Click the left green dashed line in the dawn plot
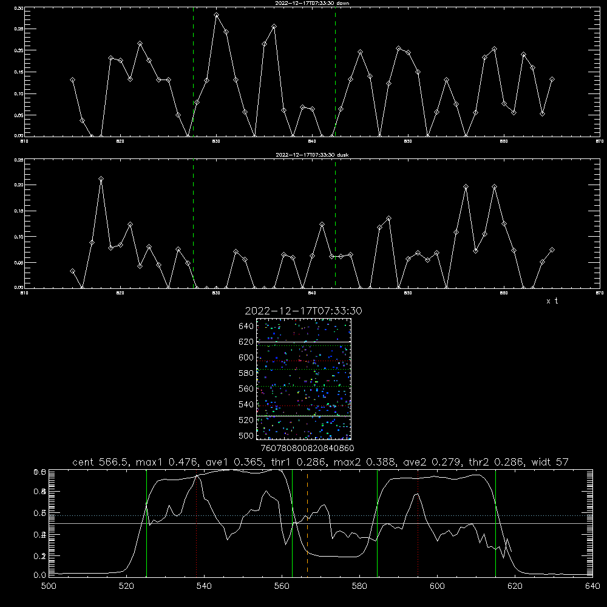607x607 pixels. pyautogui.click(x=193, y=72)
